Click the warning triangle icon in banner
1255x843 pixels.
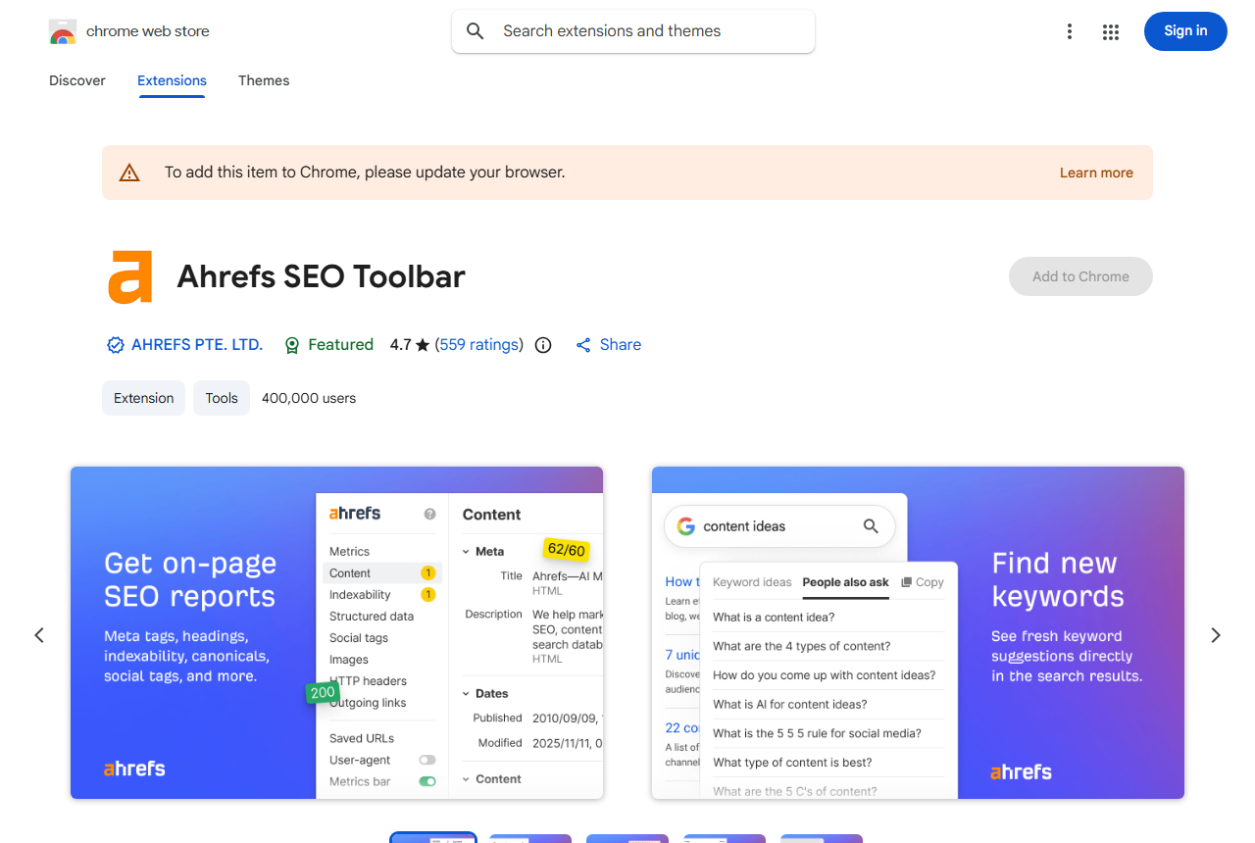129,173
